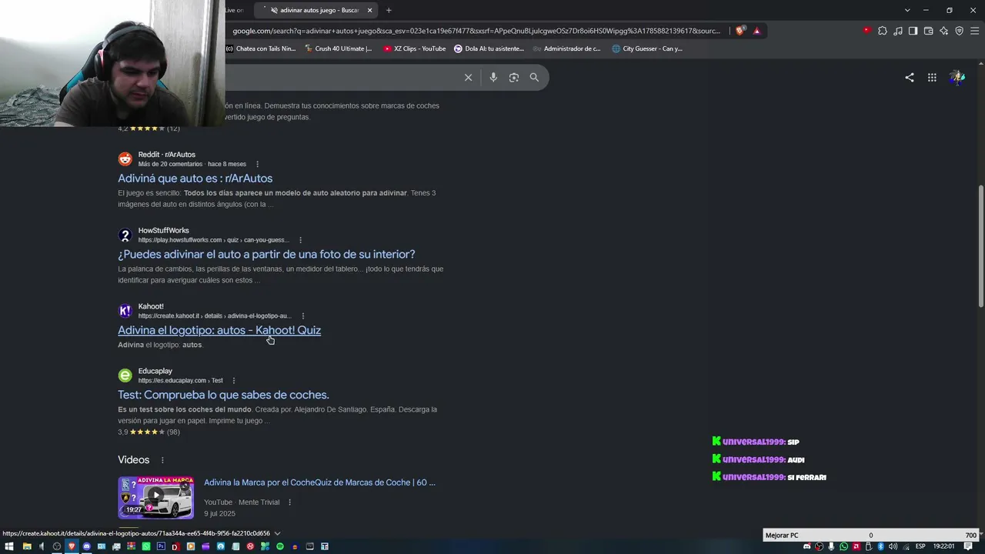
Task: Open Discord from the taskbar
Action: click(x=86, y=546)
